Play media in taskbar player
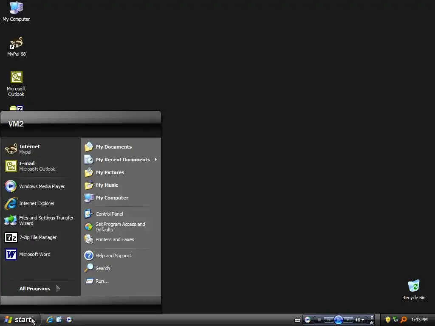Image resolution: width=435 pixels, height=326 pixels. pyautogui.click(x=339, y=320)
